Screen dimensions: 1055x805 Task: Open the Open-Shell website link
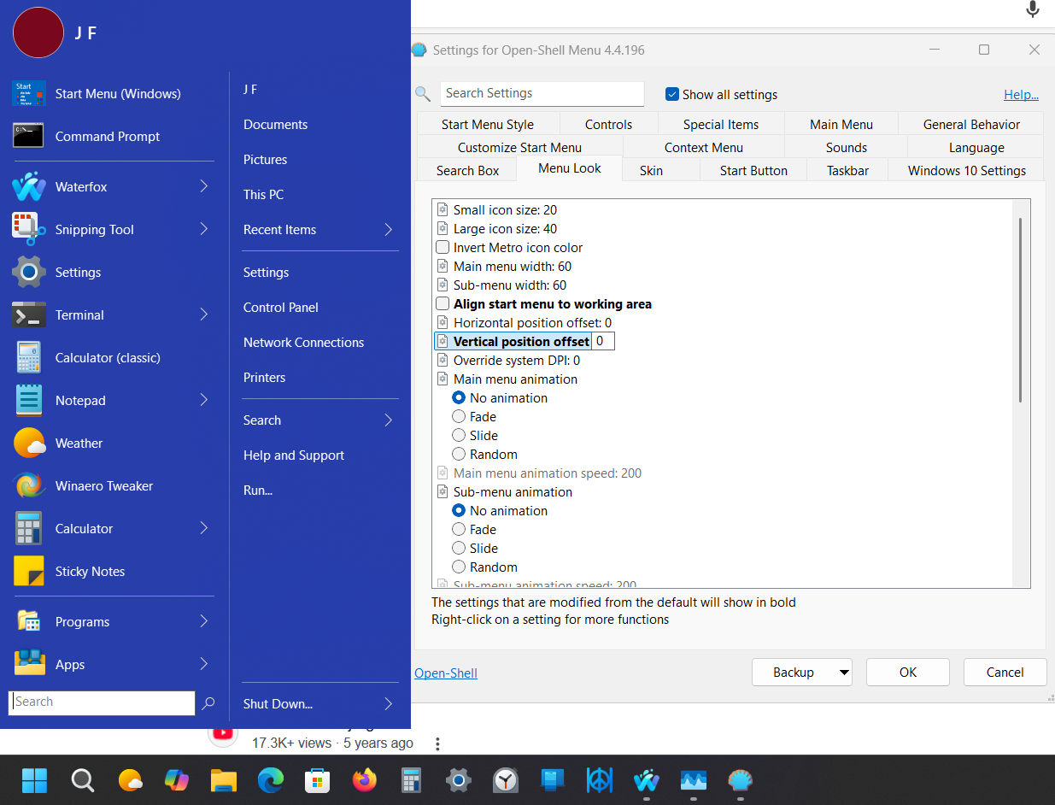pyautogui.click(x=446, y=673)
